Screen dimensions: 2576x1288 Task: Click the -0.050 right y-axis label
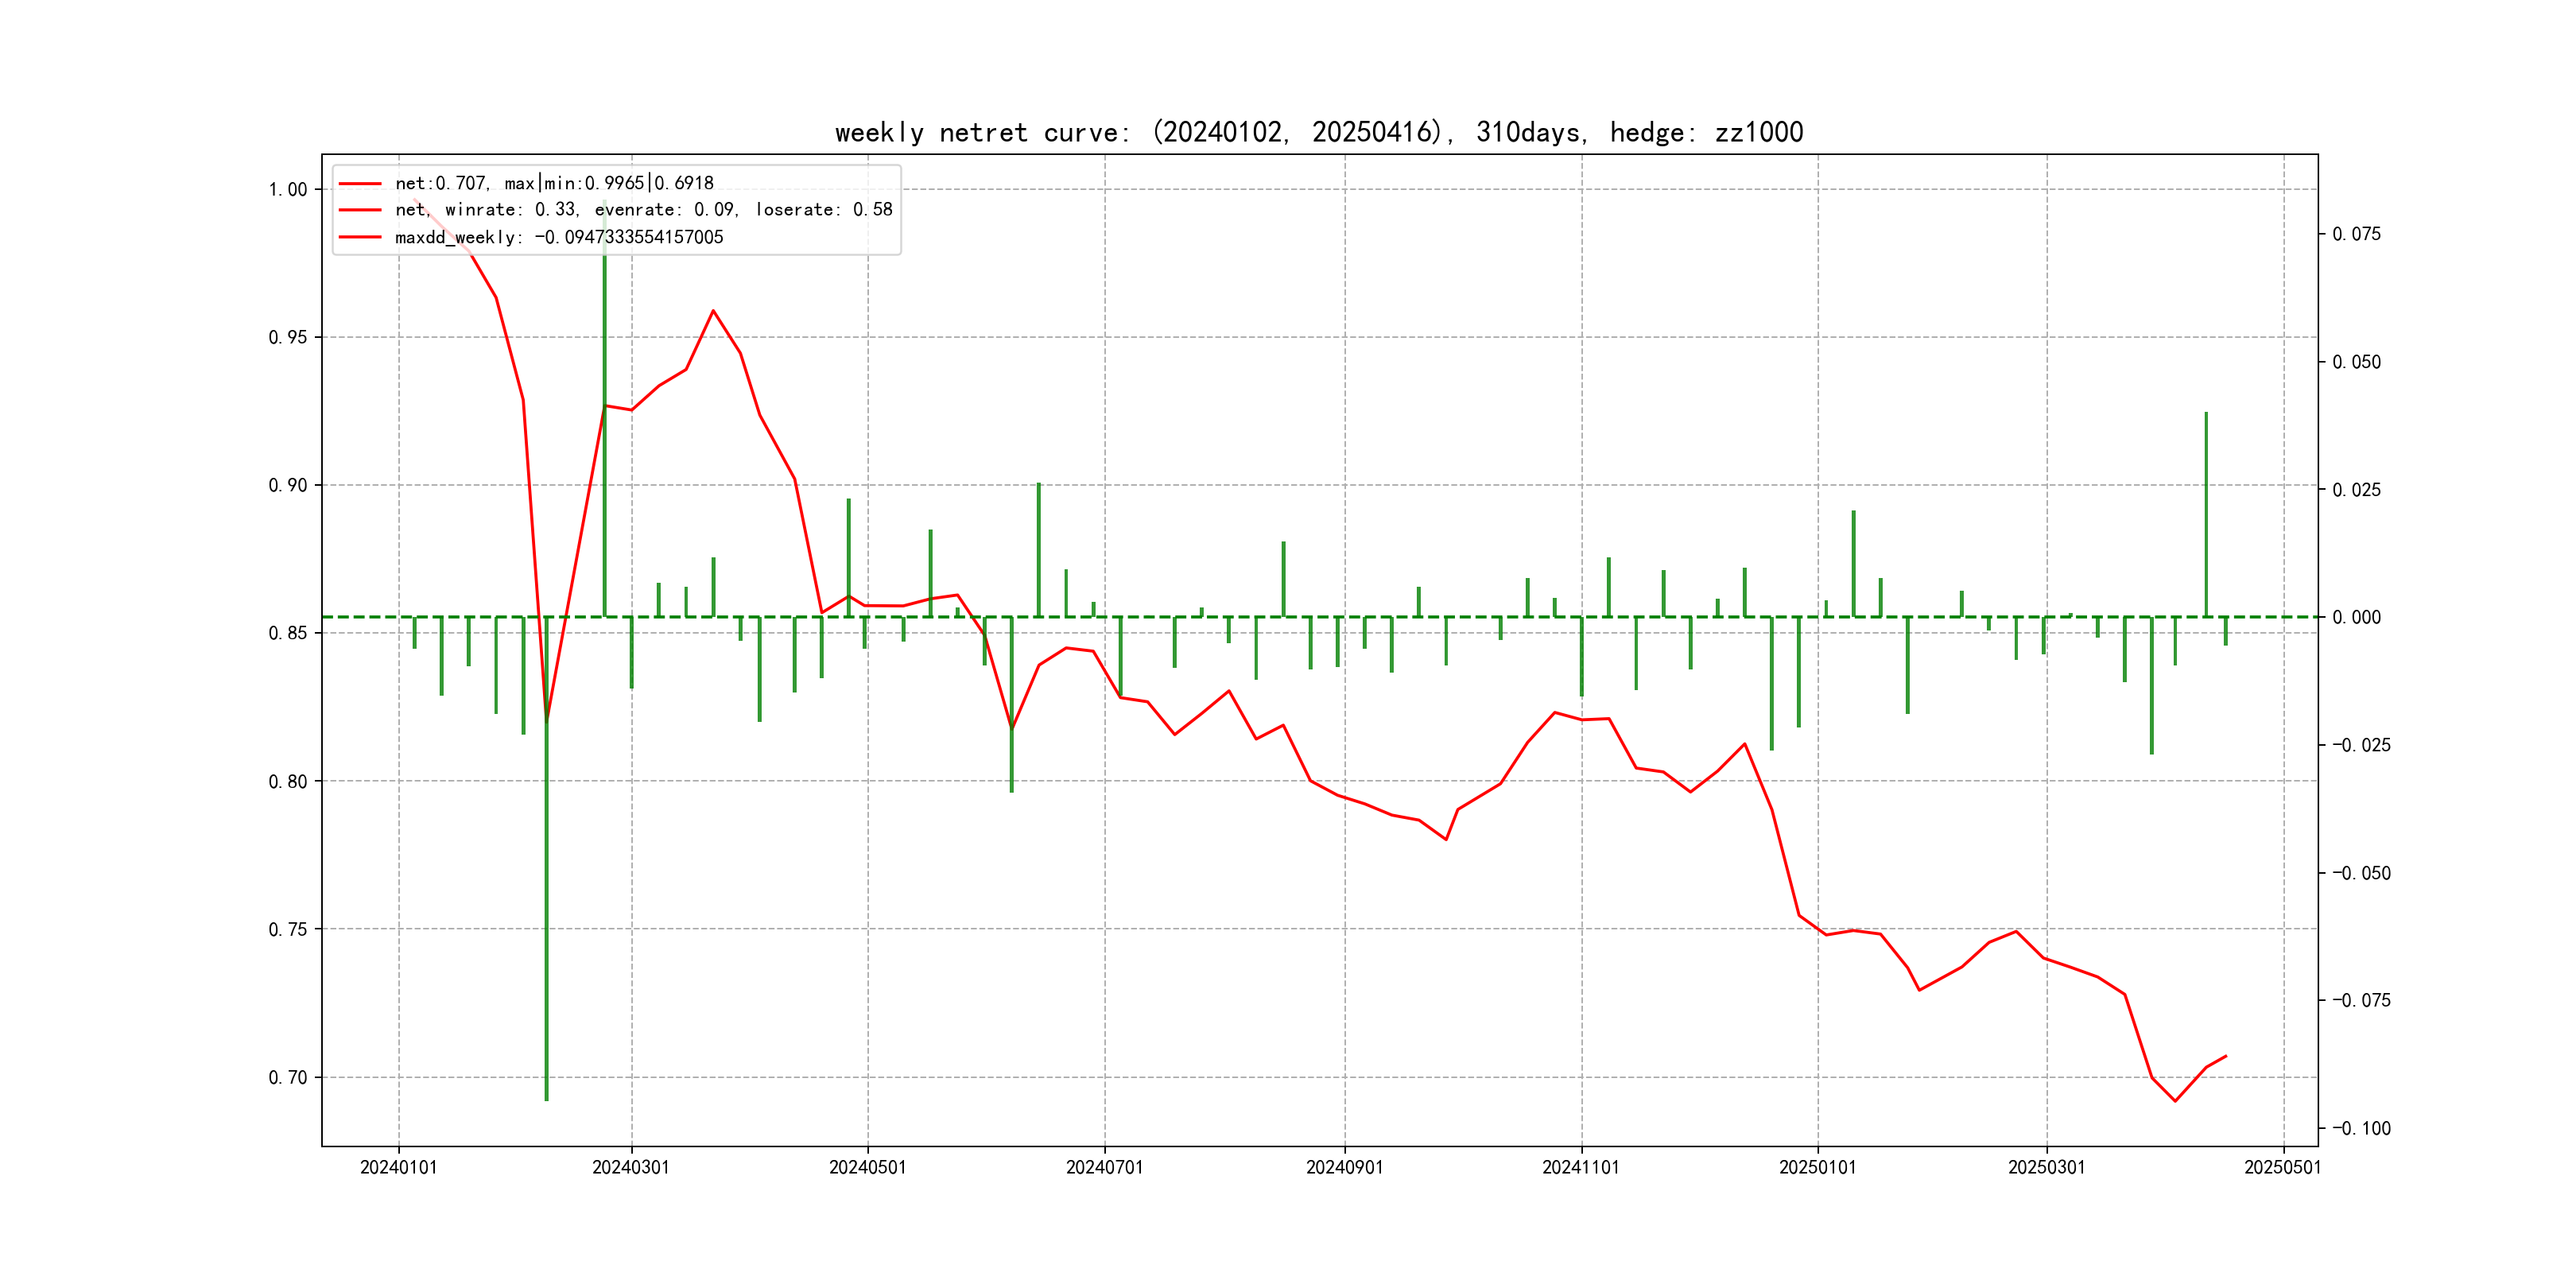(x=2361, y=873)
